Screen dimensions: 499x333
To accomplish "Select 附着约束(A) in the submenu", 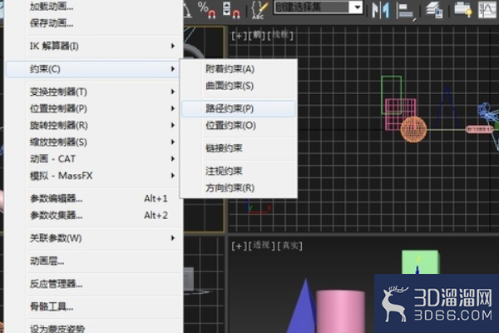I will click(239, 69).
